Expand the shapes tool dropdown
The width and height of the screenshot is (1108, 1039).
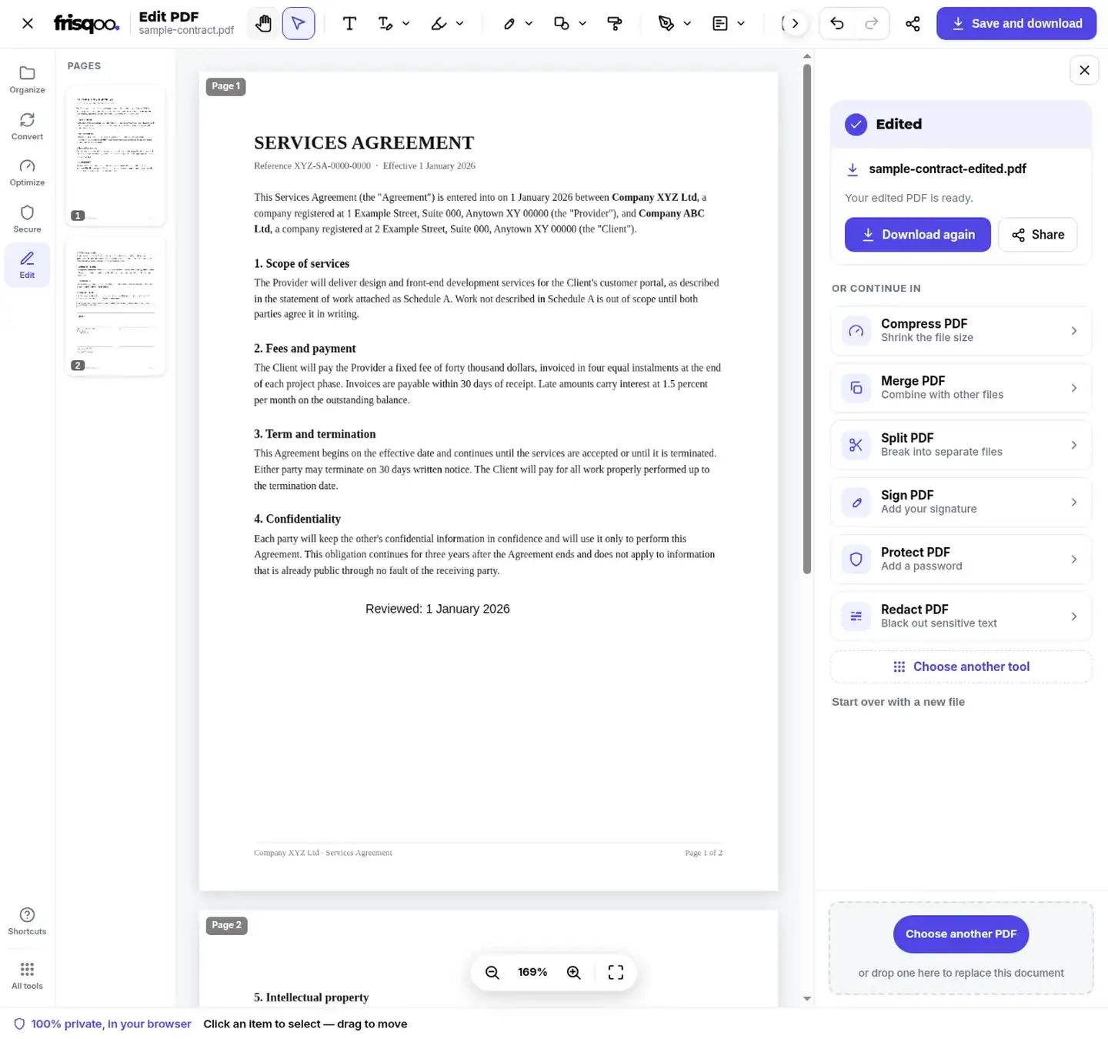pos(582,24)
